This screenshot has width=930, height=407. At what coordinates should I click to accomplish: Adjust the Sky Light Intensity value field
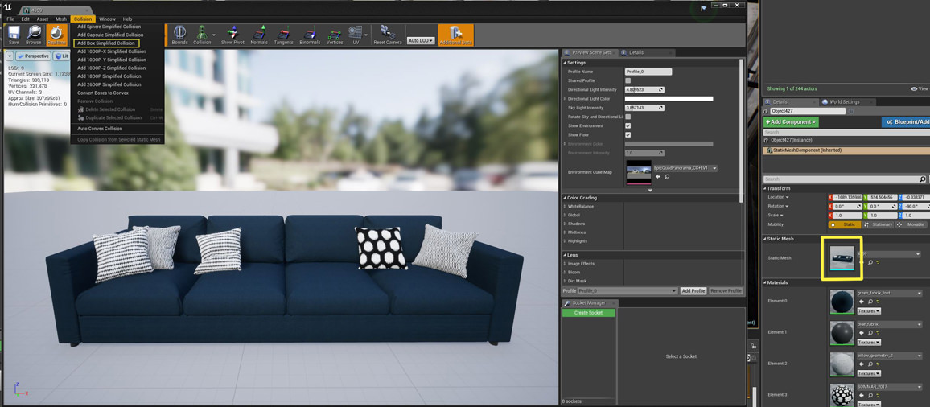coord(644,108)
